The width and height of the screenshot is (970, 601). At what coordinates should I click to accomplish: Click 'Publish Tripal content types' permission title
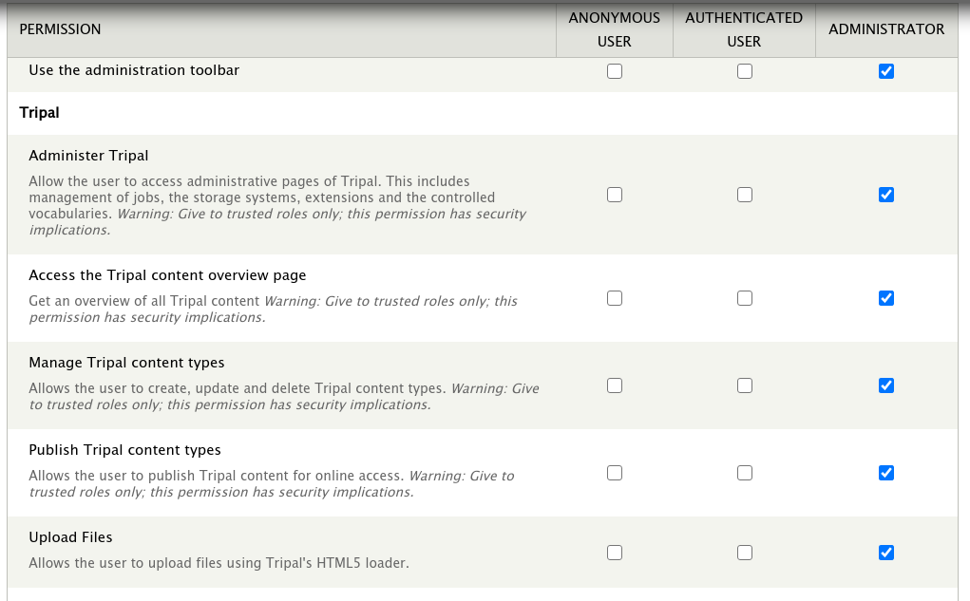pos(124,449)
